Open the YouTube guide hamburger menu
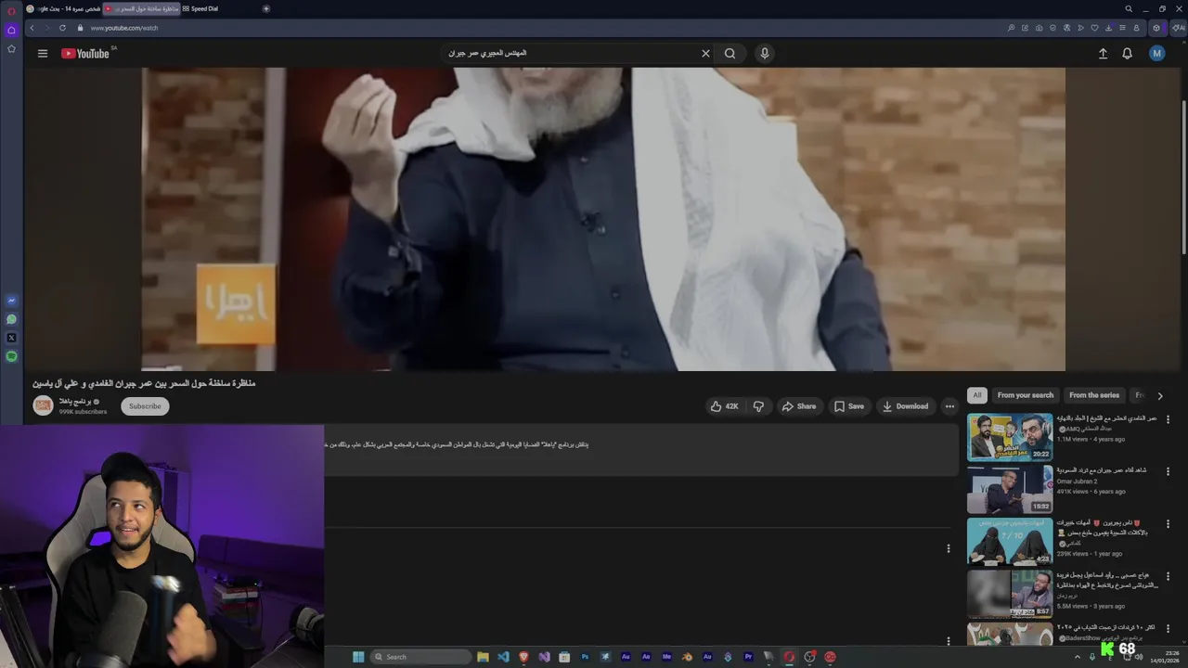Viewport: 1188px width, 668px height. click(x=42, y=53)
